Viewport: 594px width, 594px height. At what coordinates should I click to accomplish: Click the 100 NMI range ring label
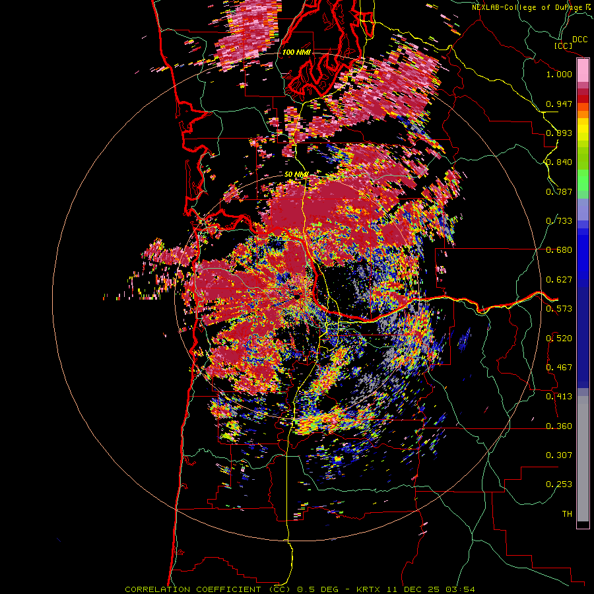click(x=296, y=52)
